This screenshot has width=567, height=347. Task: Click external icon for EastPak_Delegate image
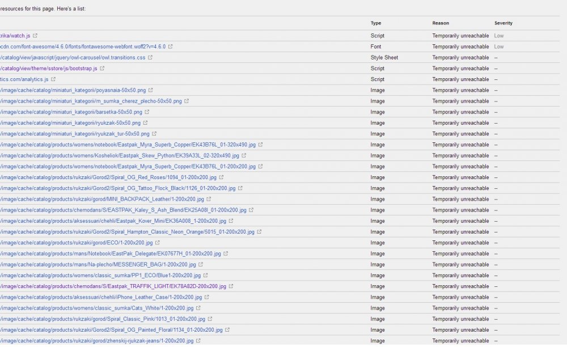coord(226,254)
